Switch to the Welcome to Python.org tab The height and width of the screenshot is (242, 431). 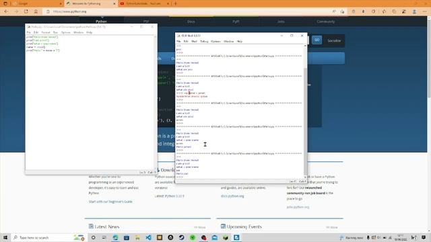click(x=92, y=3)
